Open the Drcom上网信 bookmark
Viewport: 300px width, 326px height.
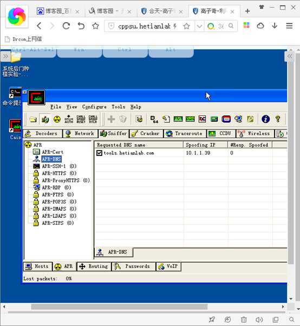23,39
